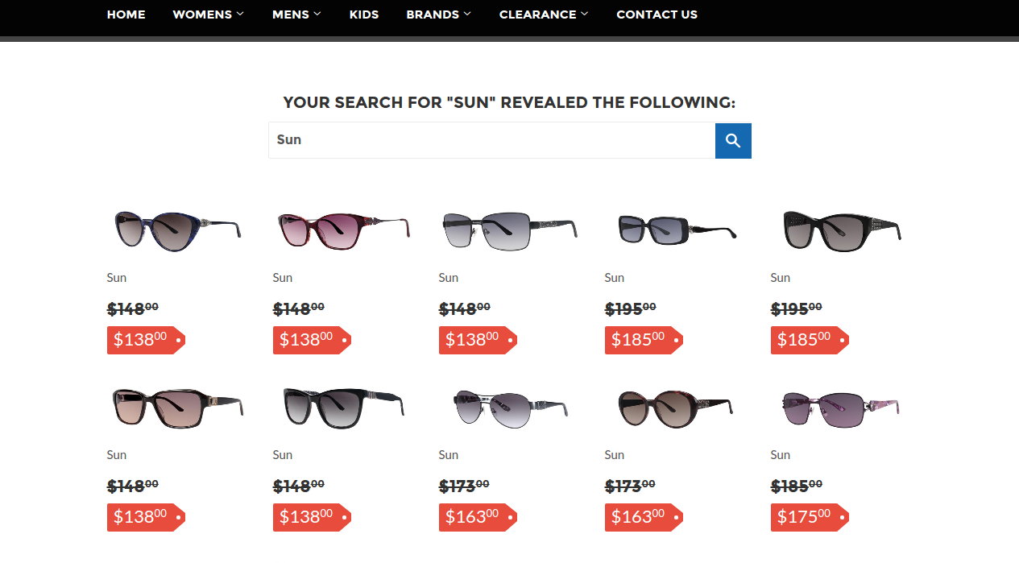Click the first $185 red price tag

pos(644,340)
